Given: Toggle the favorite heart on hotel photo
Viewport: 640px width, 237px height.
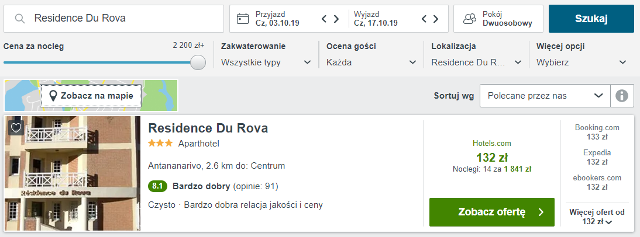Looking at the screenshot, I should pos(16,128).
